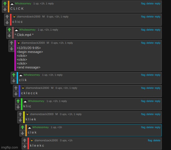Click diamondzack2000's star avatar on clicc comment
The height and width of the screenshot is (150, 171).
click(14, 16)
